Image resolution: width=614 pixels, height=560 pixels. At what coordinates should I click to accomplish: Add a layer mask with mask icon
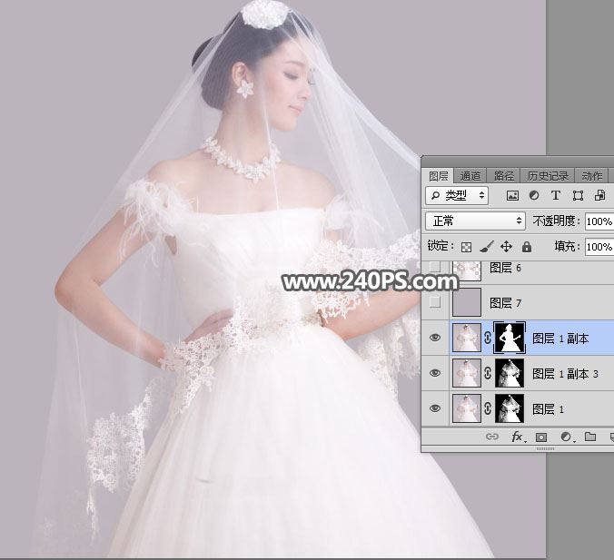click(541, 437)
